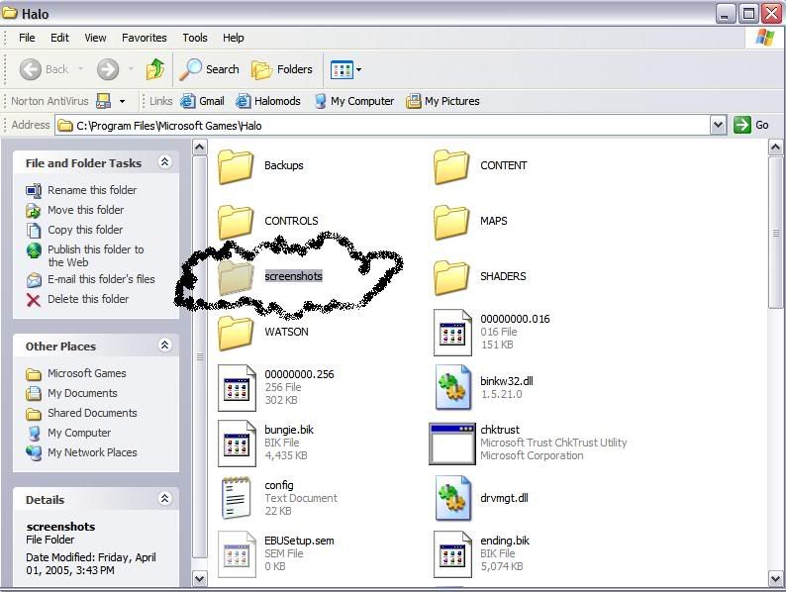Click Delete this folder
The height and width of the screenshot is (592, 786).
77,299
